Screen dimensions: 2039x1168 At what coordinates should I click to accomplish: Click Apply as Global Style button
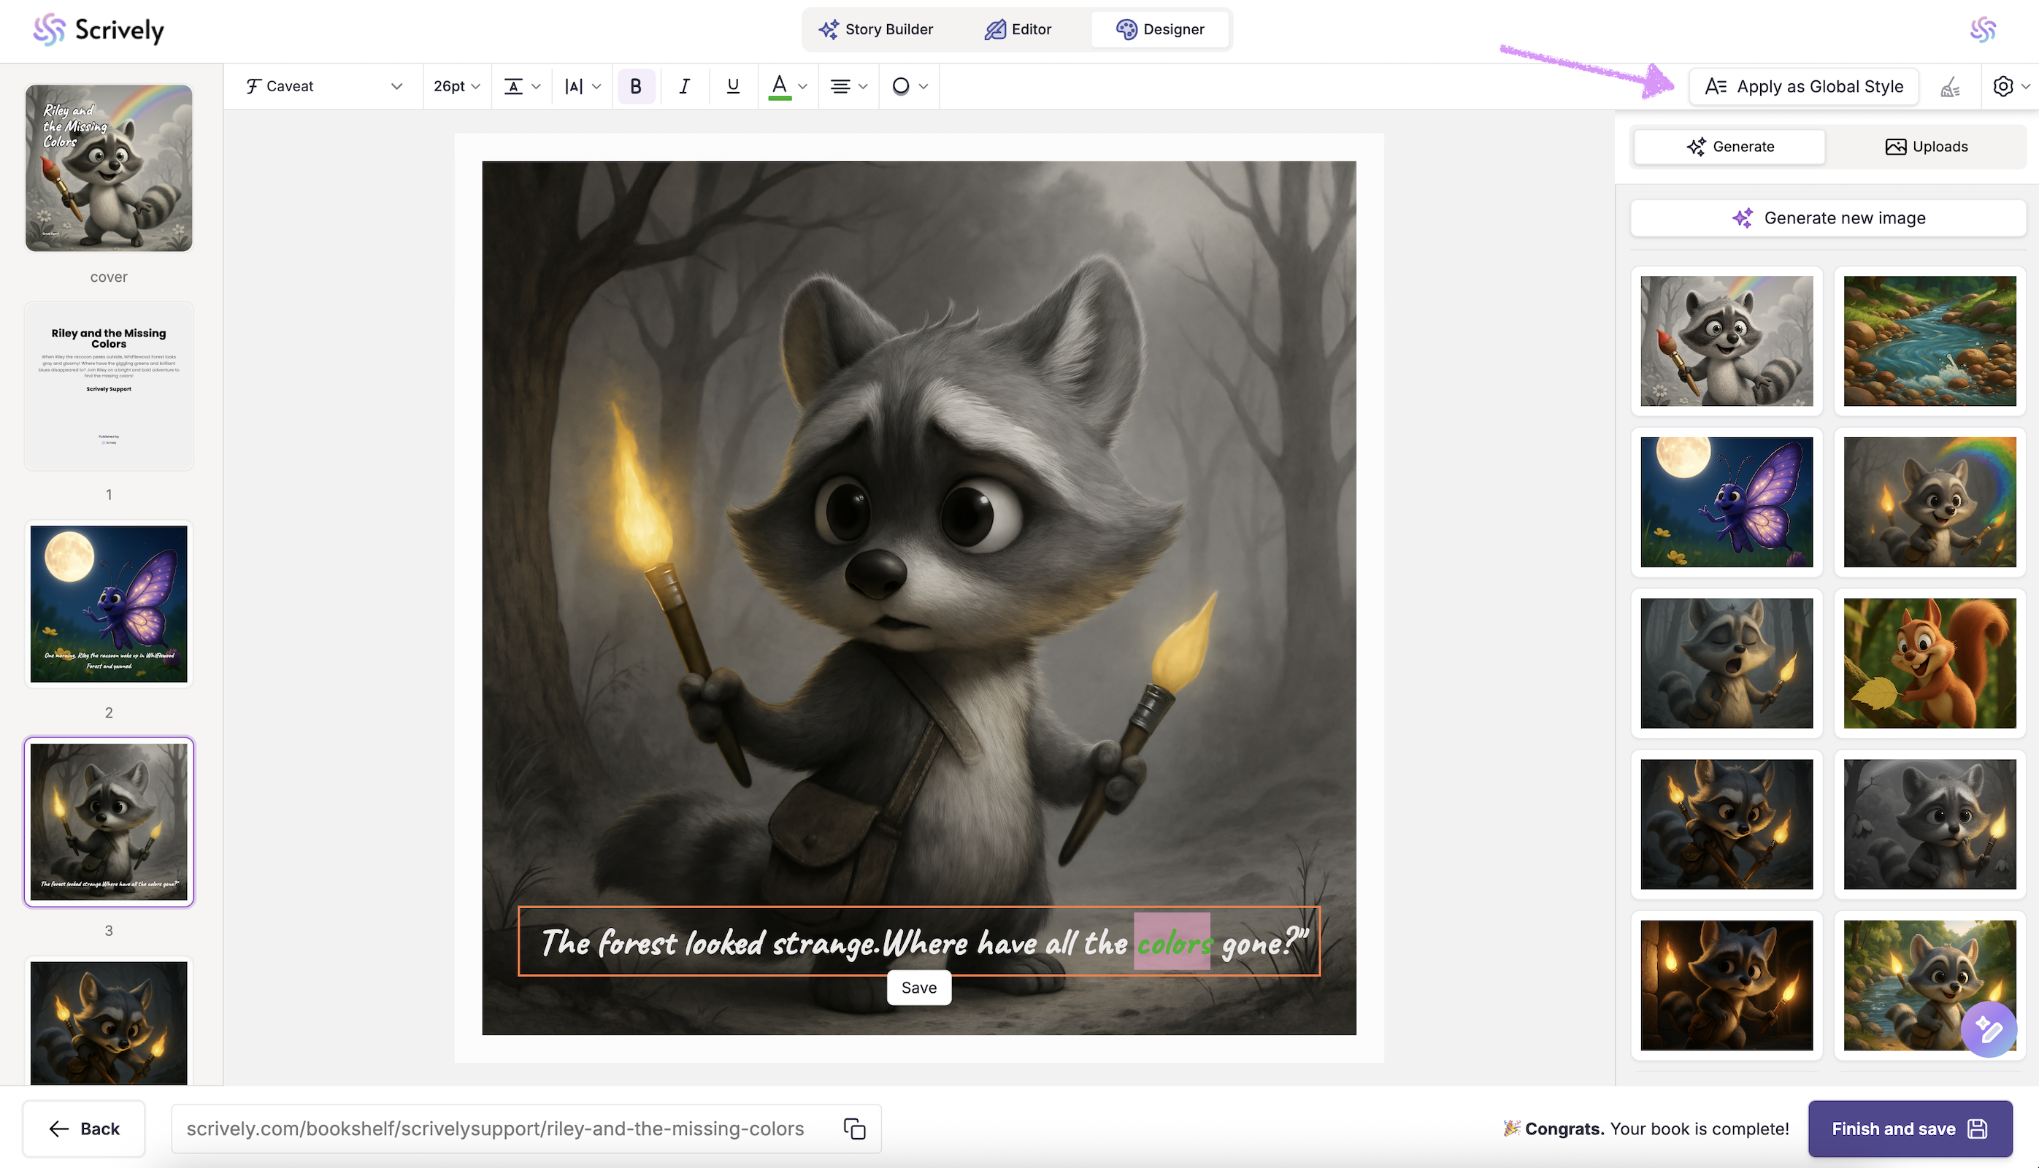coord(1803,87)
